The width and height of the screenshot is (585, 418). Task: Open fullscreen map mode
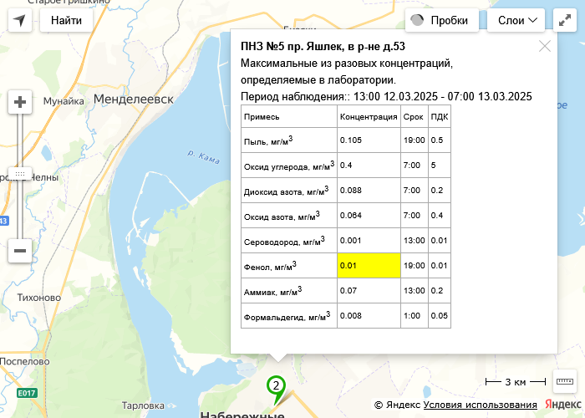click(x=566, y=20)
